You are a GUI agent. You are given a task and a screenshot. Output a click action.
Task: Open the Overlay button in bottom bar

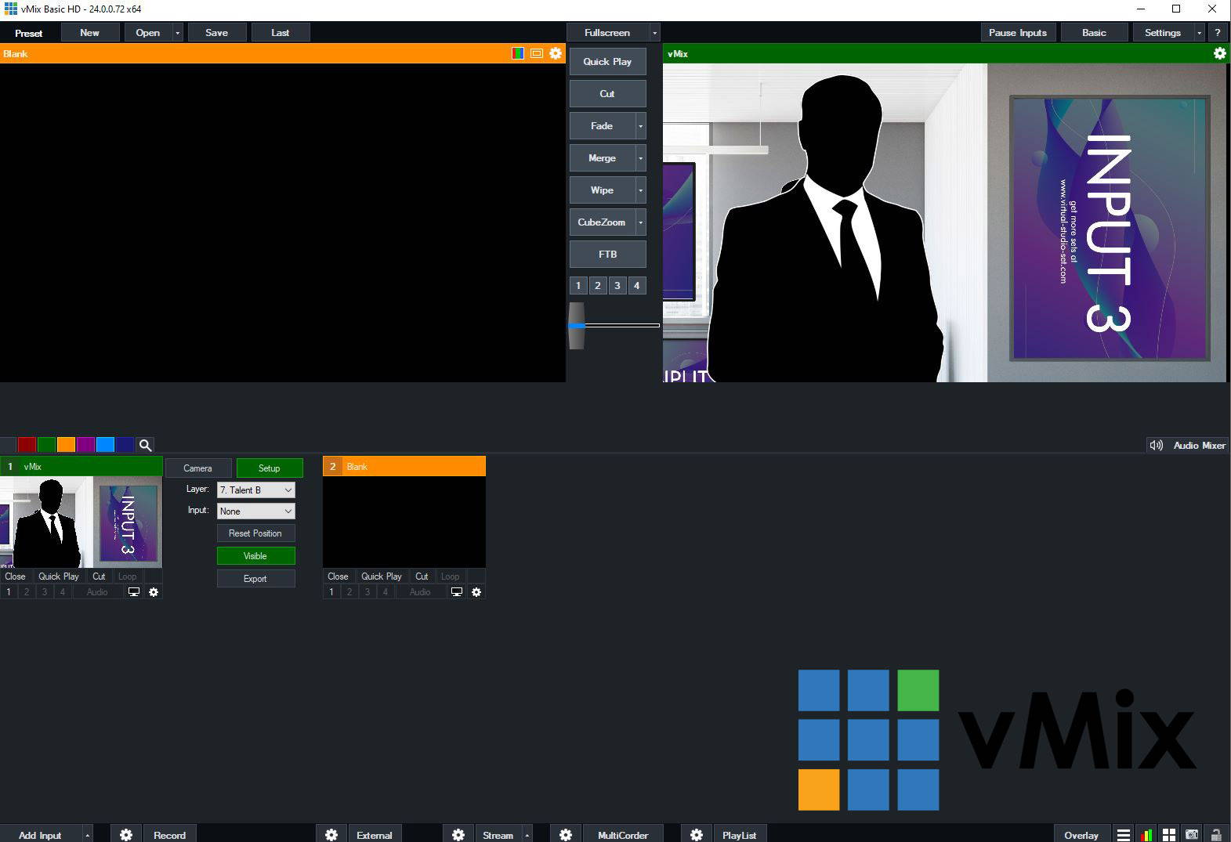tap(1081, 835)
